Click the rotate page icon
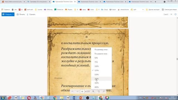The width and height of the screenshot is (178, 100). (98, 91)
